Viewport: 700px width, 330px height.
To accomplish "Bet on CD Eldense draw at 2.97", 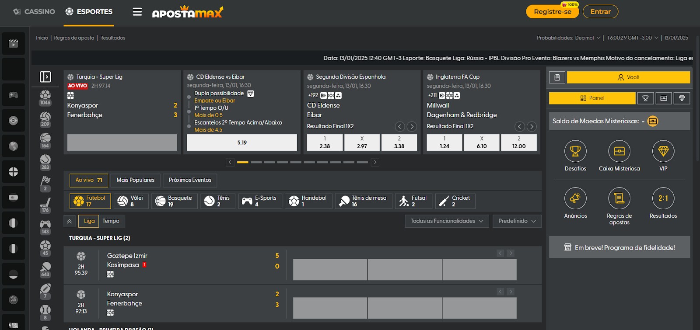I will [362, 142].
